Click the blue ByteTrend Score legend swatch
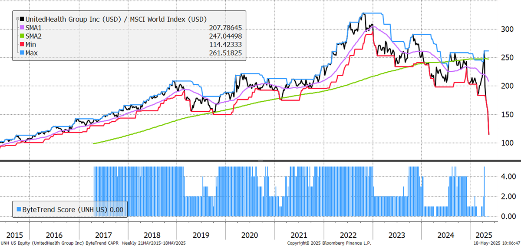 [18, 209]
